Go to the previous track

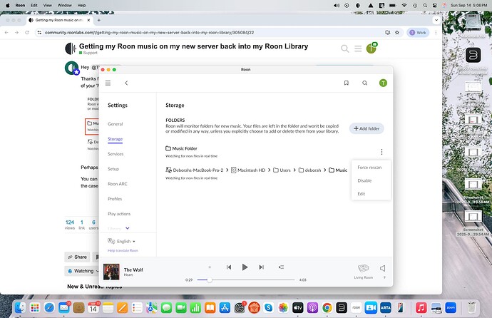click(229, 267)
